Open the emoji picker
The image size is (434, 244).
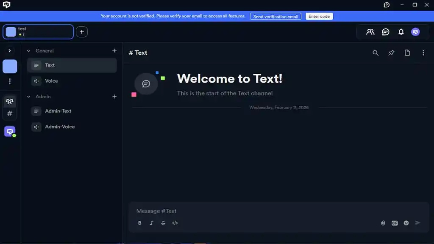click(406, 223)
